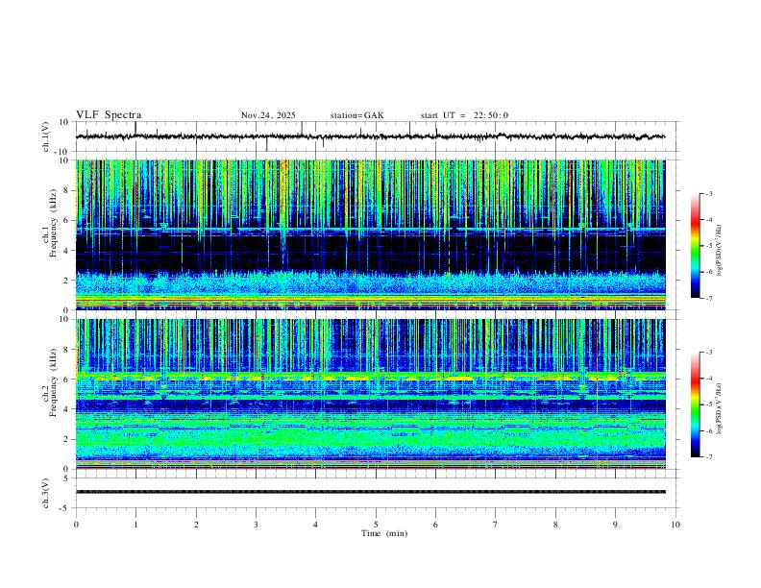
Task: Click the '-4' tick on ch.2 colorbar
Action: [709, 379]
